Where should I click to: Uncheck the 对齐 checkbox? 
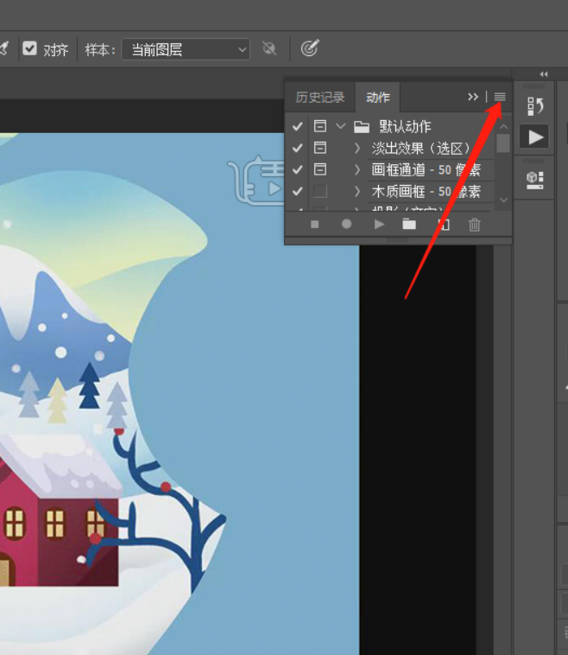[30, 49]
